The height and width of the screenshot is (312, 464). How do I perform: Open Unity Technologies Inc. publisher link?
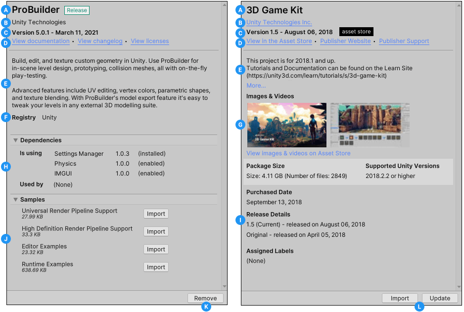coord(279,22)
